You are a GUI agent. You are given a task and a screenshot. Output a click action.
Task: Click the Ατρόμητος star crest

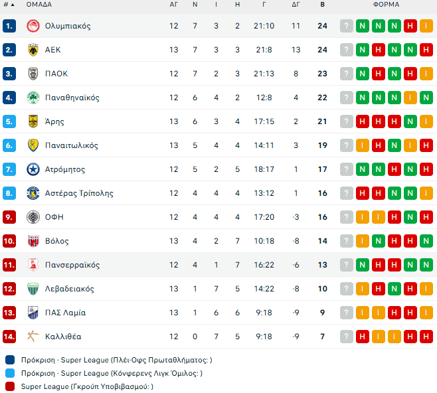coord(33,169)
